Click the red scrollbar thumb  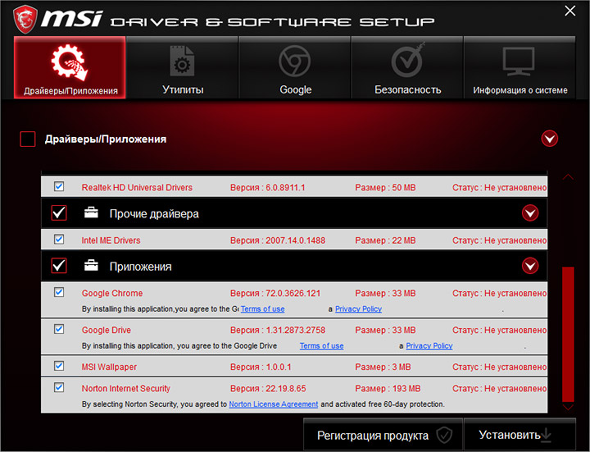pyautogui.click(x=568, y=334)
